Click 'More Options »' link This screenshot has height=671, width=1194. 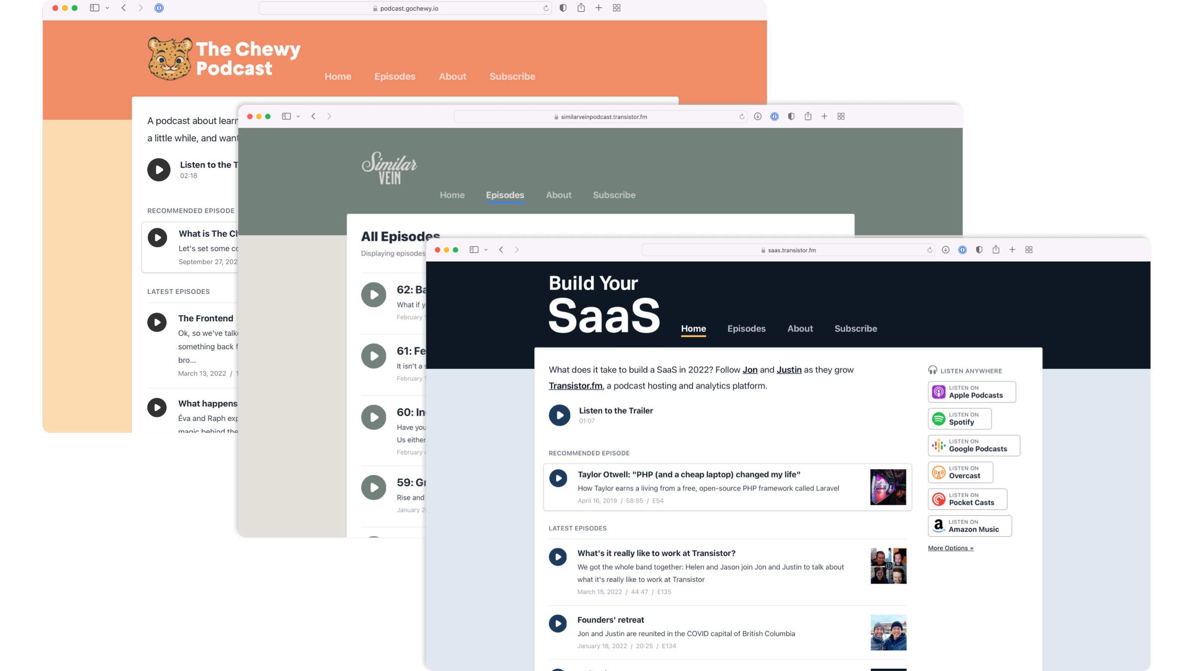pyautogui.click(x=951, y=548)
